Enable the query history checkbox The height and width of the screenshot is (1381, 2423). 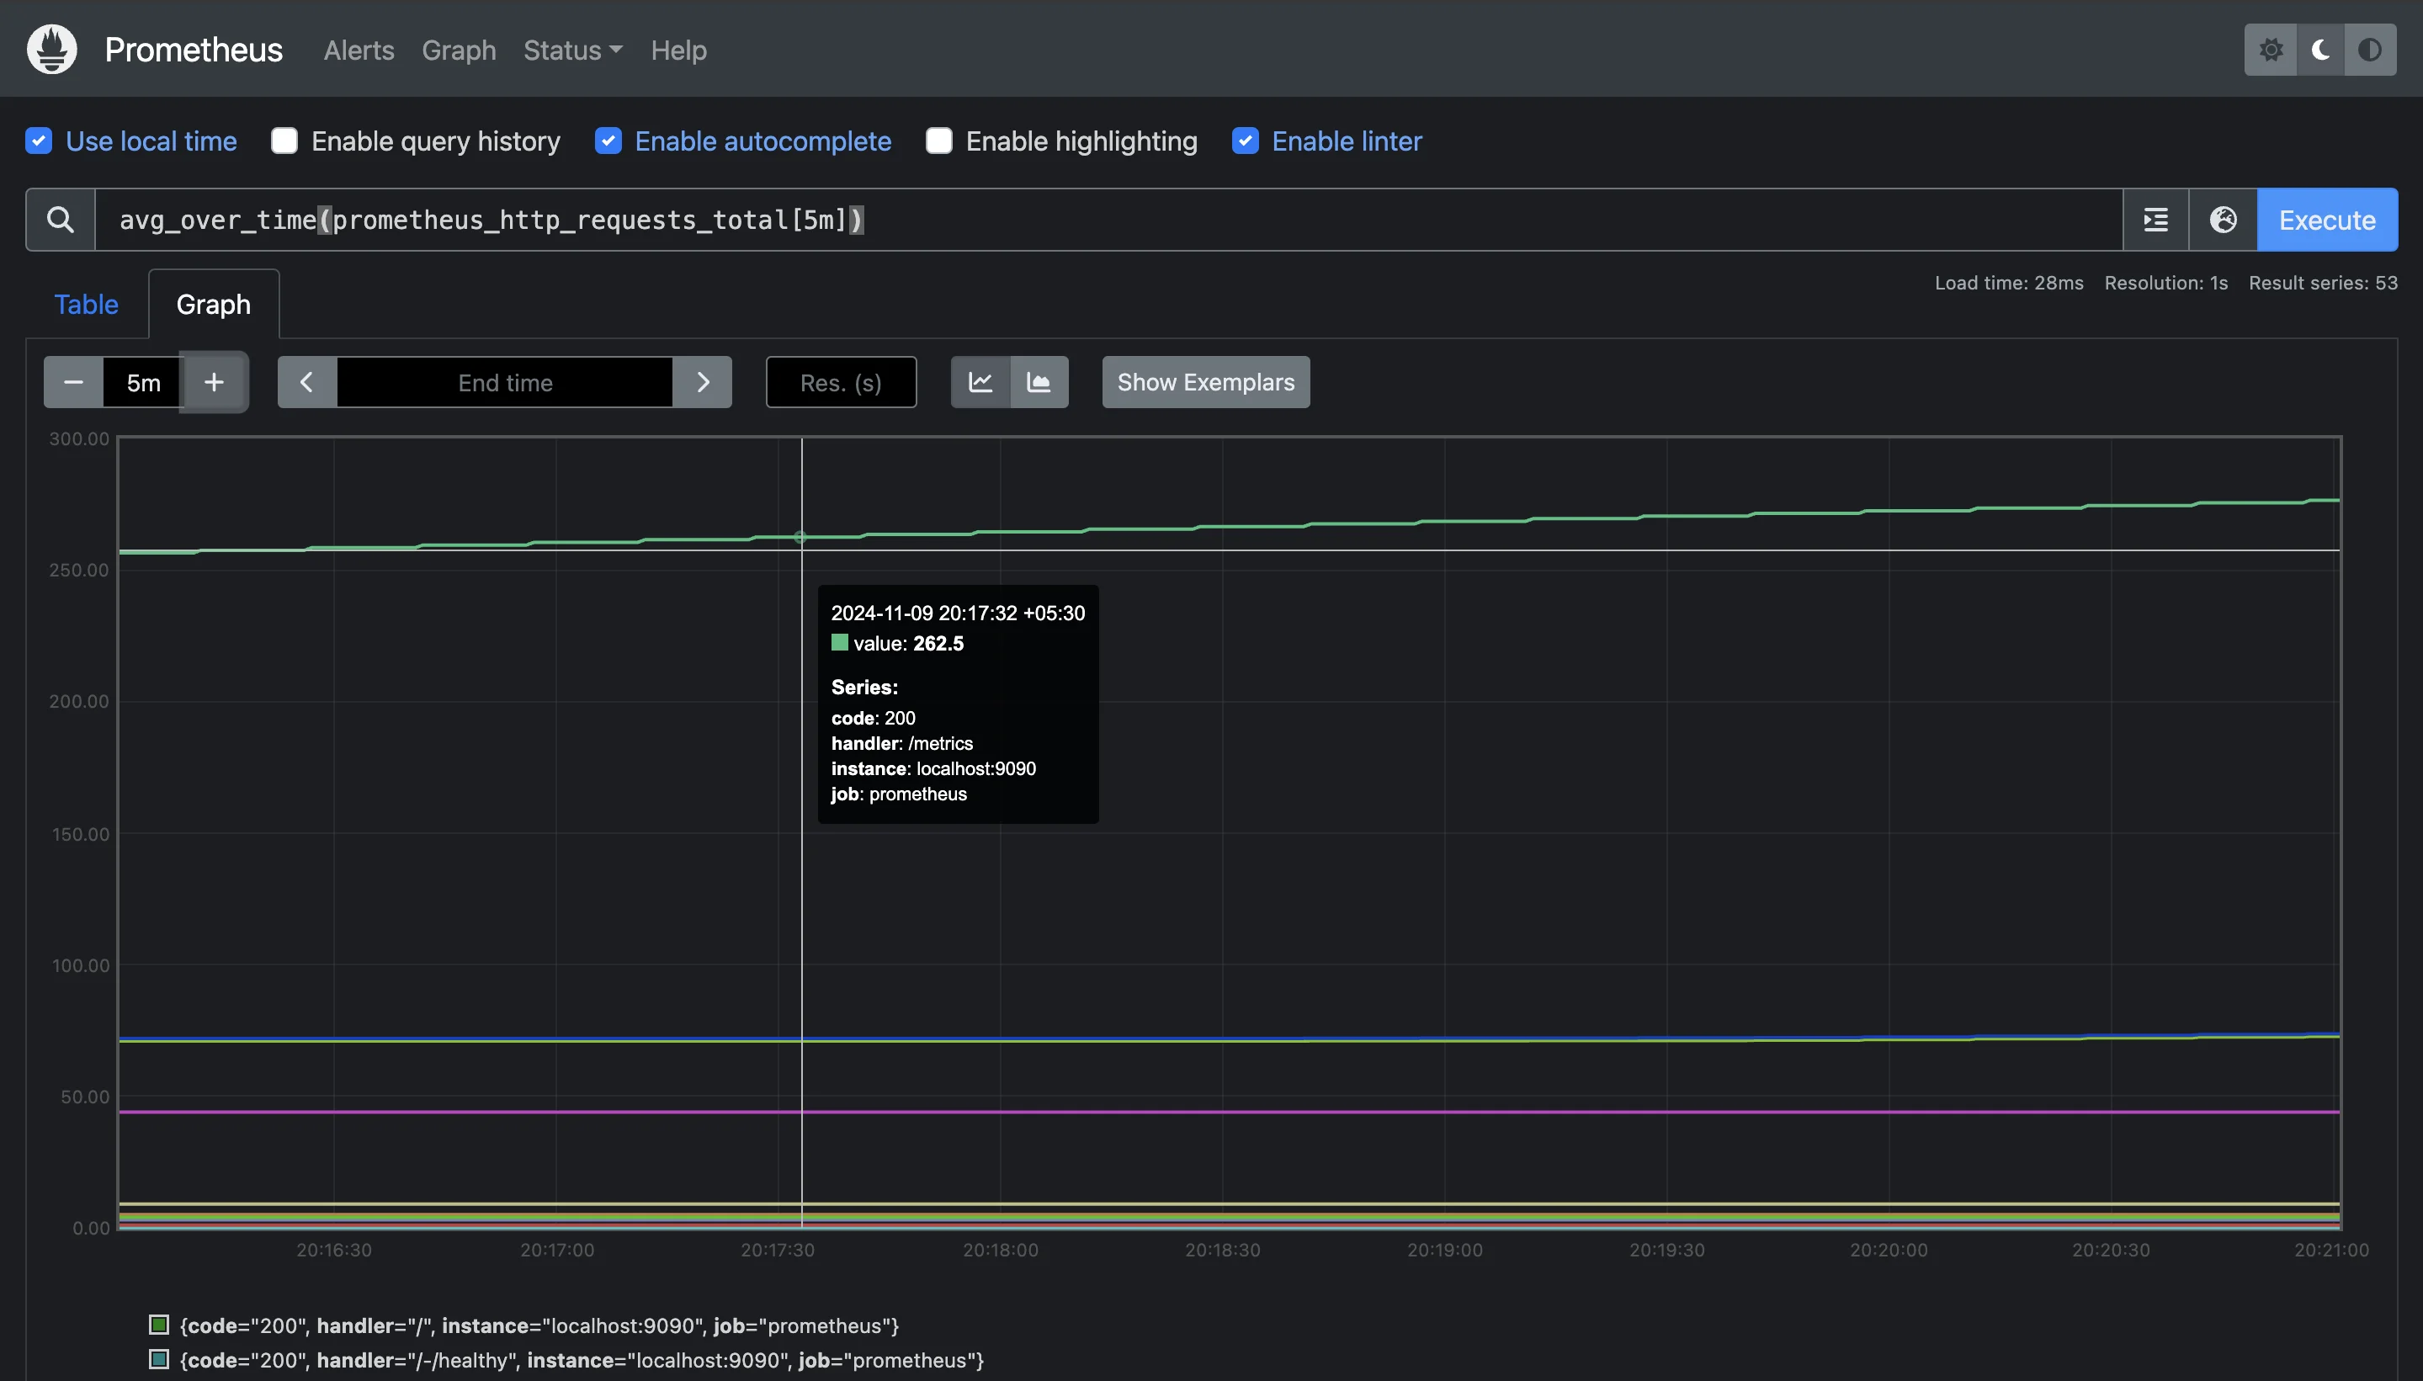click(284, 141)
